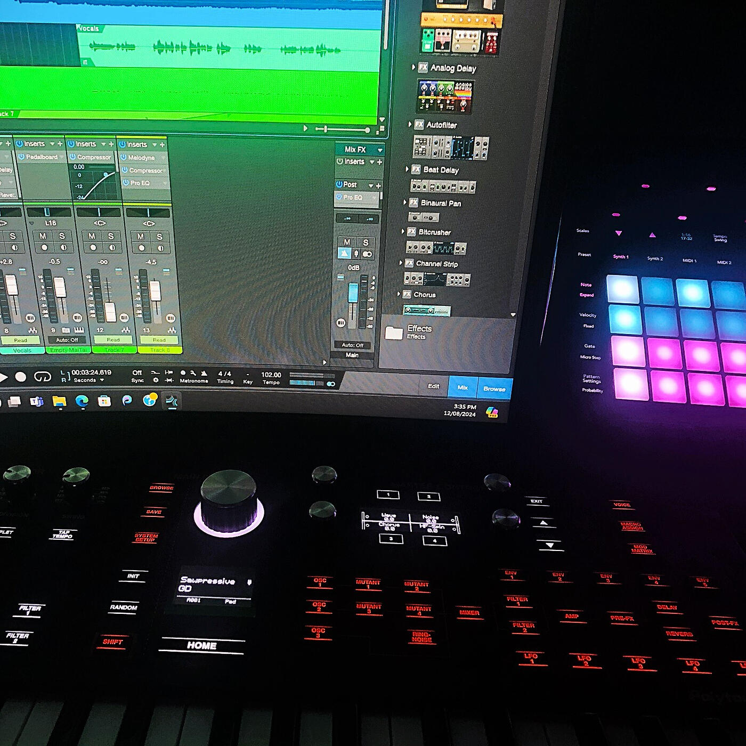
Task: Click the Main channel volume fader
Action: pos(353,293)
